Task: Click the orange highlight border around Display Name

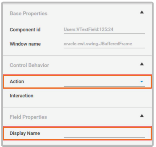Action: click(77, 127)
